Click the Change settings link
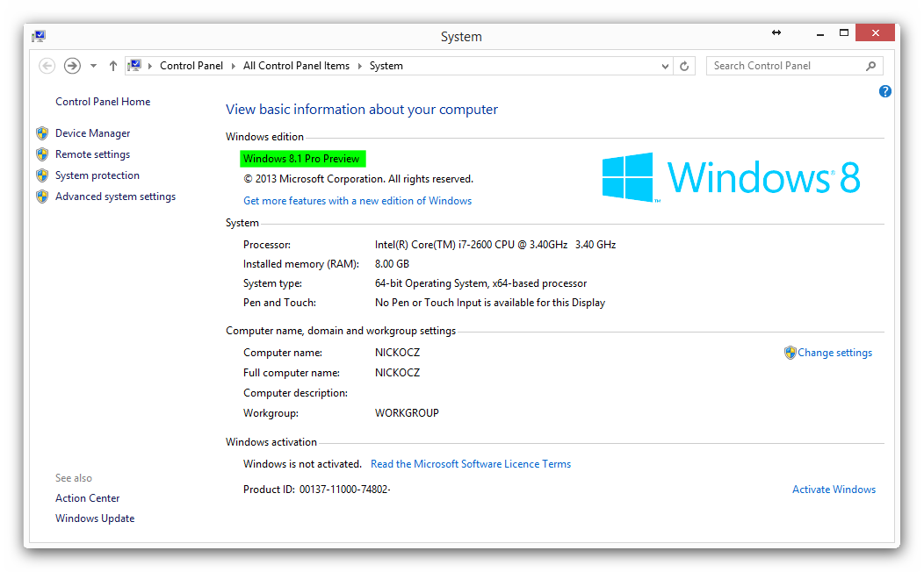 (x=835, y=353)
